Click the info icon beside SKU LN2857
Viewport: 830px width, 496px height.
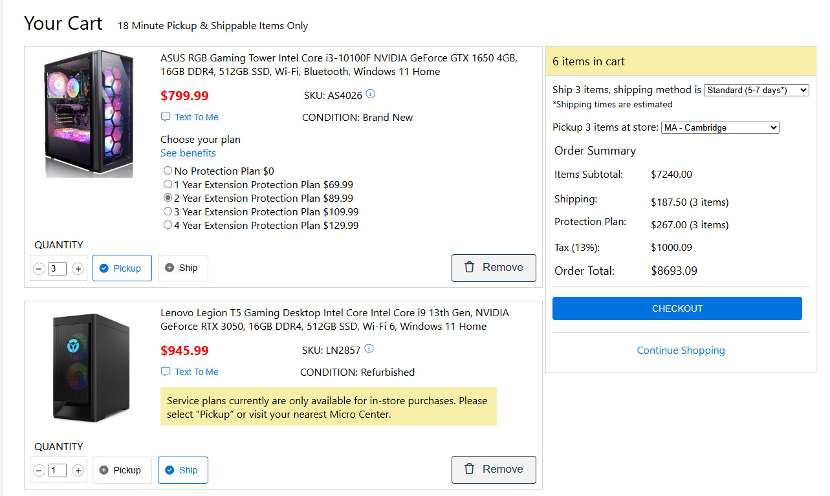[x=369, y=349]
